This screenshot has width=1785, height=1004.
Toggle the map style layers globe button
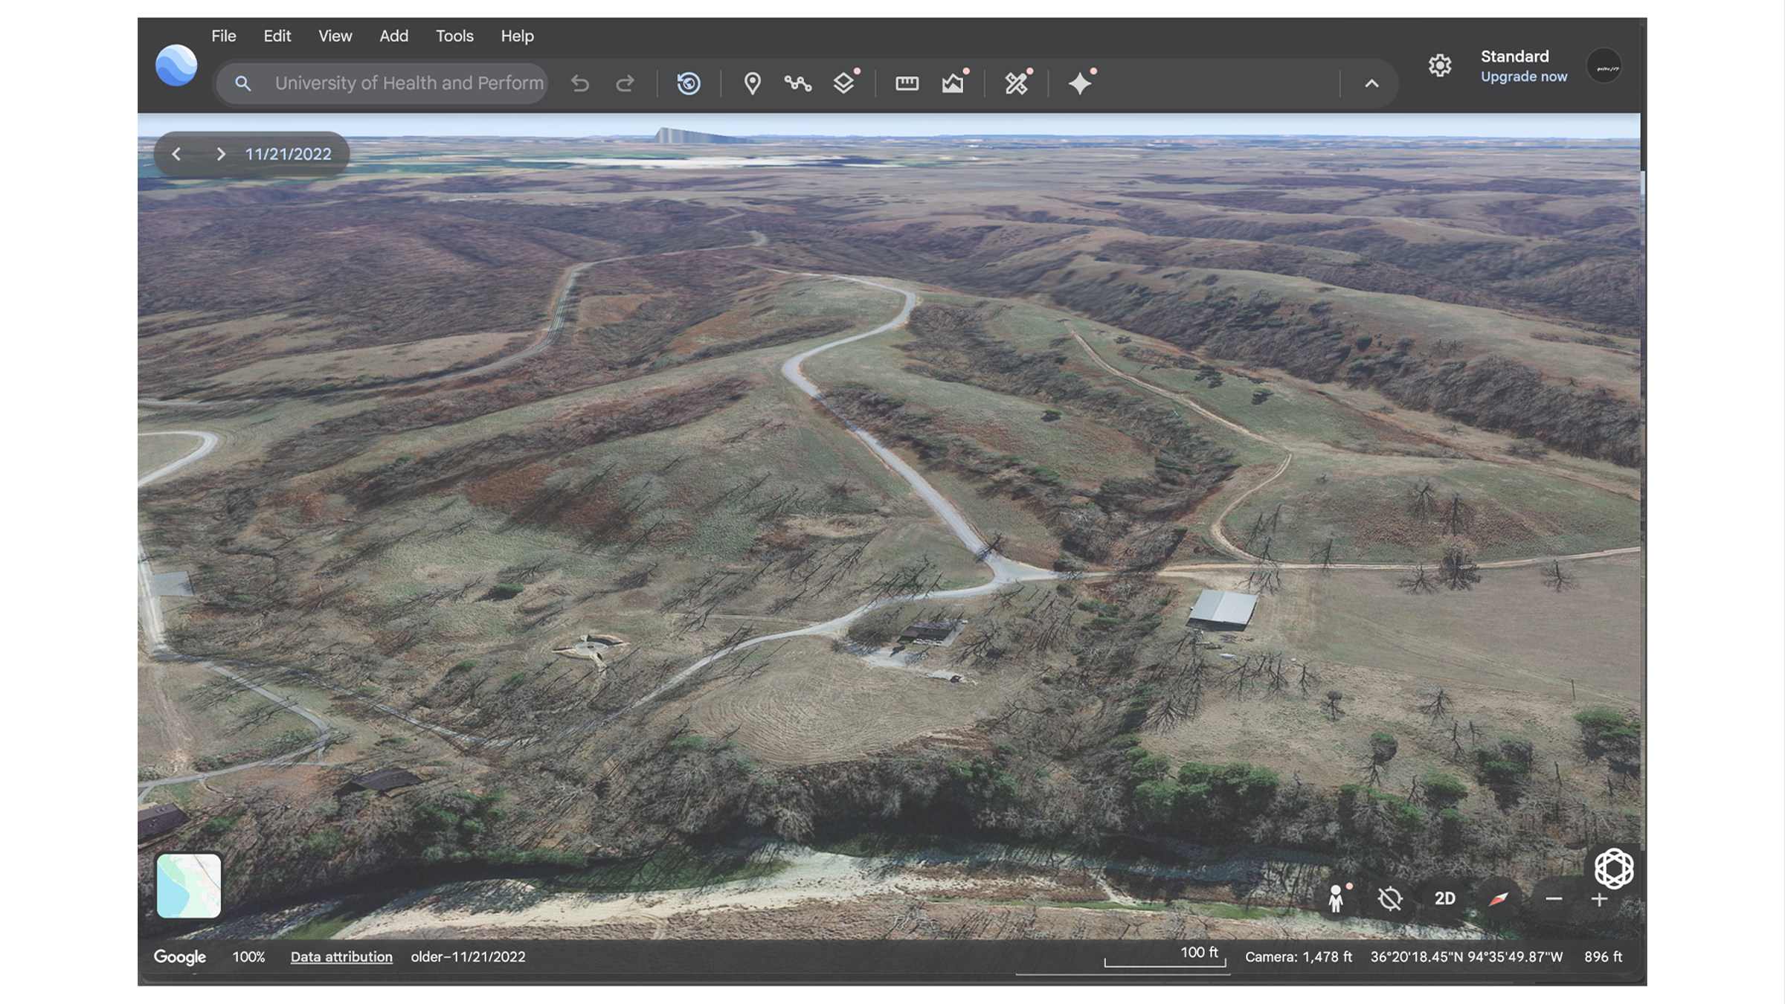[1613, 868]
